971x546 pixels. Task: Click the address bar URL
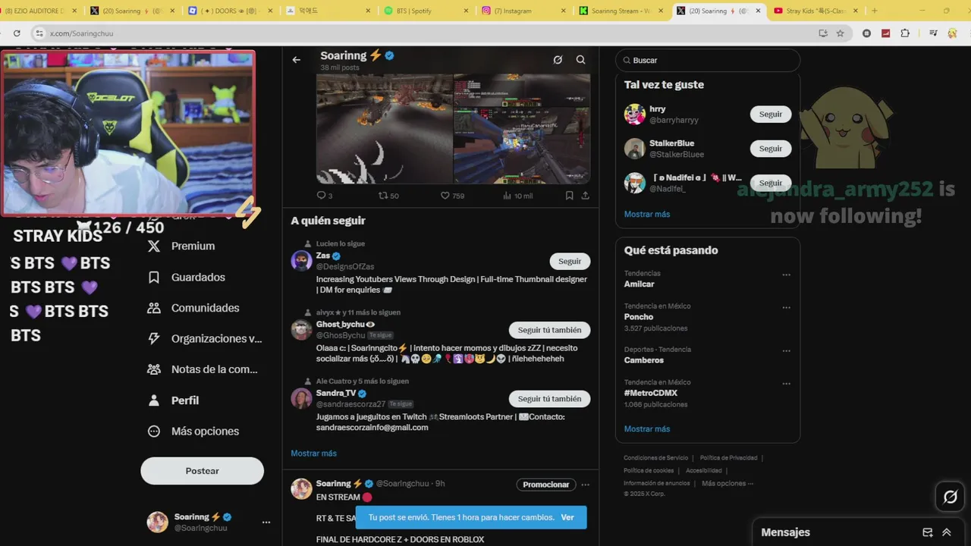pos(81,33)
